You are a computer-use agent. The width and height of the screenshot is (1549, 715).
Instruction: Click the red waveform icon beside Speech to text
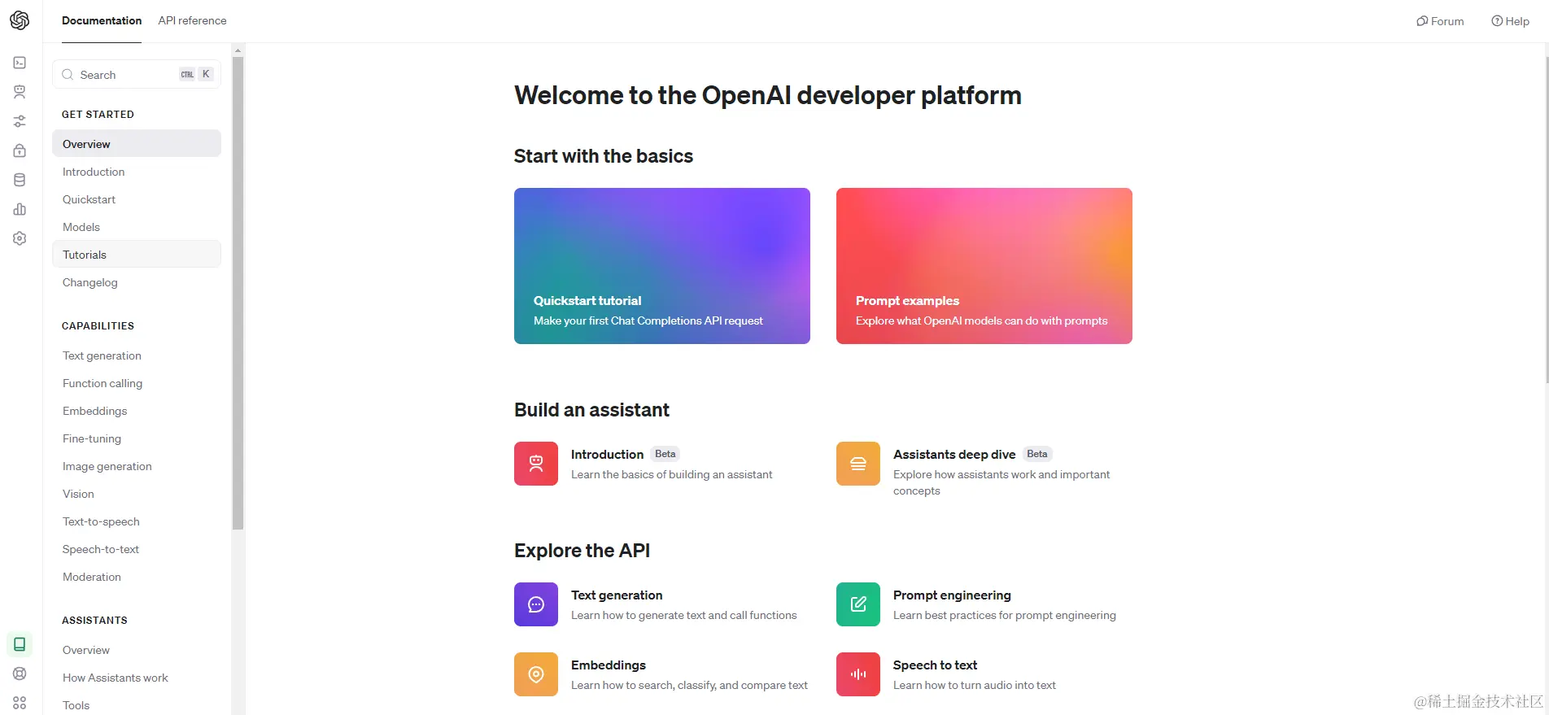(x=858, y=674)
